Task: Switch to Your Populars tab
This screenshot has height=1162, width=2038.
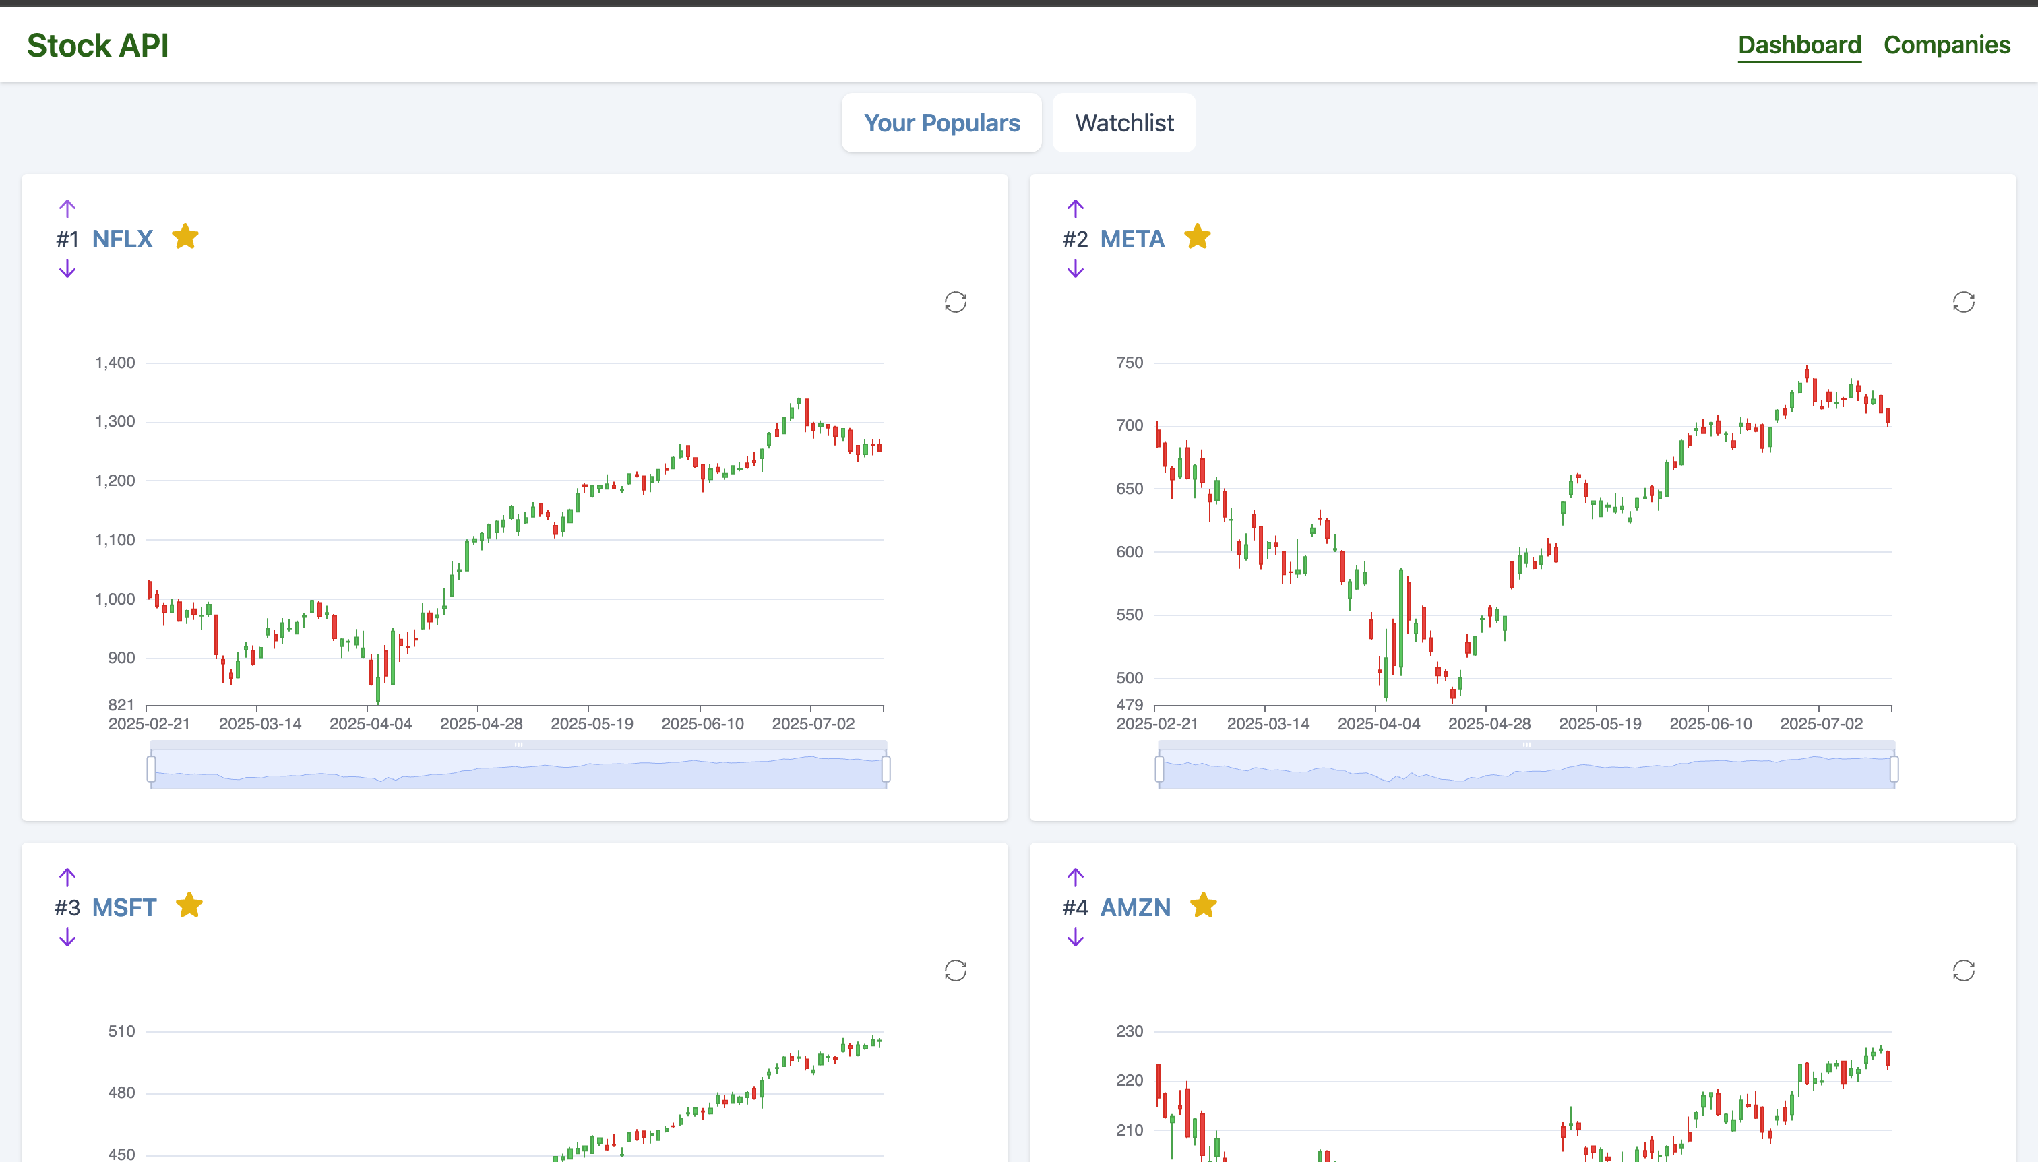Action: (941, 123)
